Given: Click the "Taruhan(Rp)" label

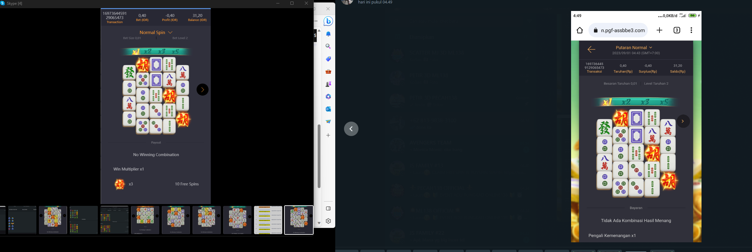Looking at the screenshot, I should [623, 72].
